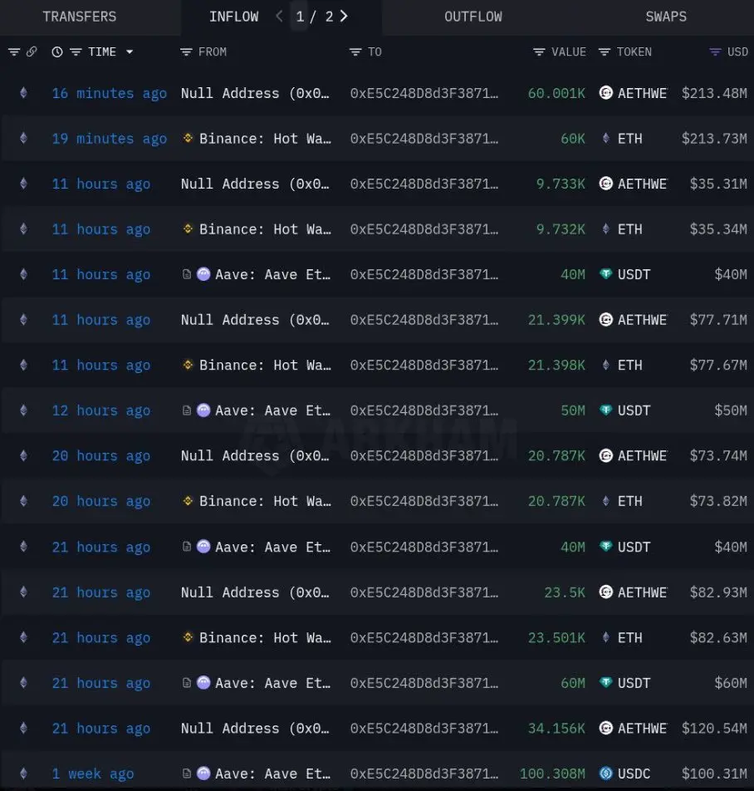754x791 pixels.
Task: Click USDC token icon in 100.308M row
Action: (606, 774)
